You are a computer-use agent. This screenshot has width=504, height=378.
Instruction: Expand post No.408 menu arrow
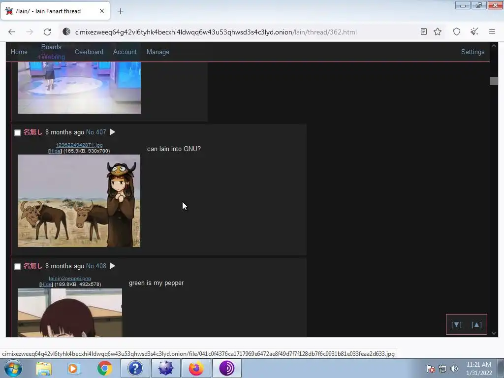click(x=112, y=266)
